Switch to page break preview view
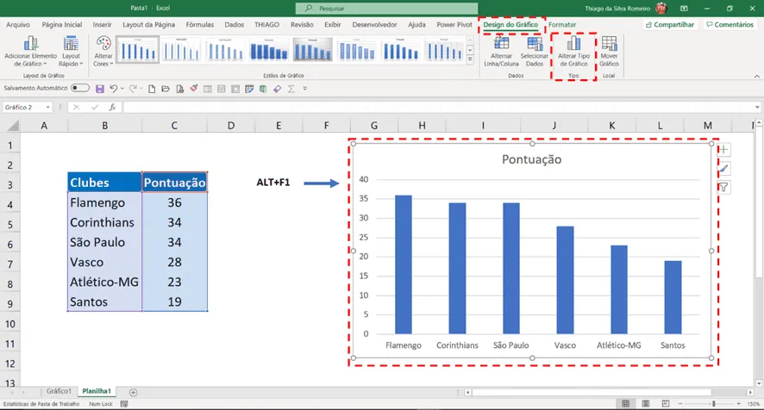Viewport: 764px width, 410px height. point(665,404)
